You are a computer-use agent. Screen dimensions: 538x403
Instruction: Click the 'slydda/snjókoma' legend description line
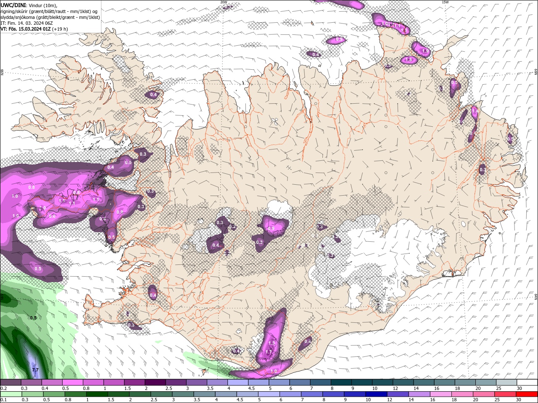(50, 17)
